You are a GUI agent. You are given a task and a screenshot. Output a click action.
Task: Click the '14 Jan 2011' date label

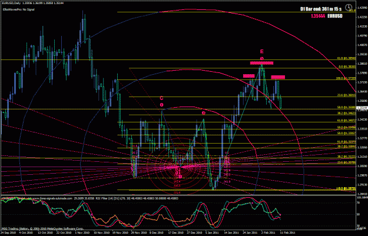click(231, 232)
